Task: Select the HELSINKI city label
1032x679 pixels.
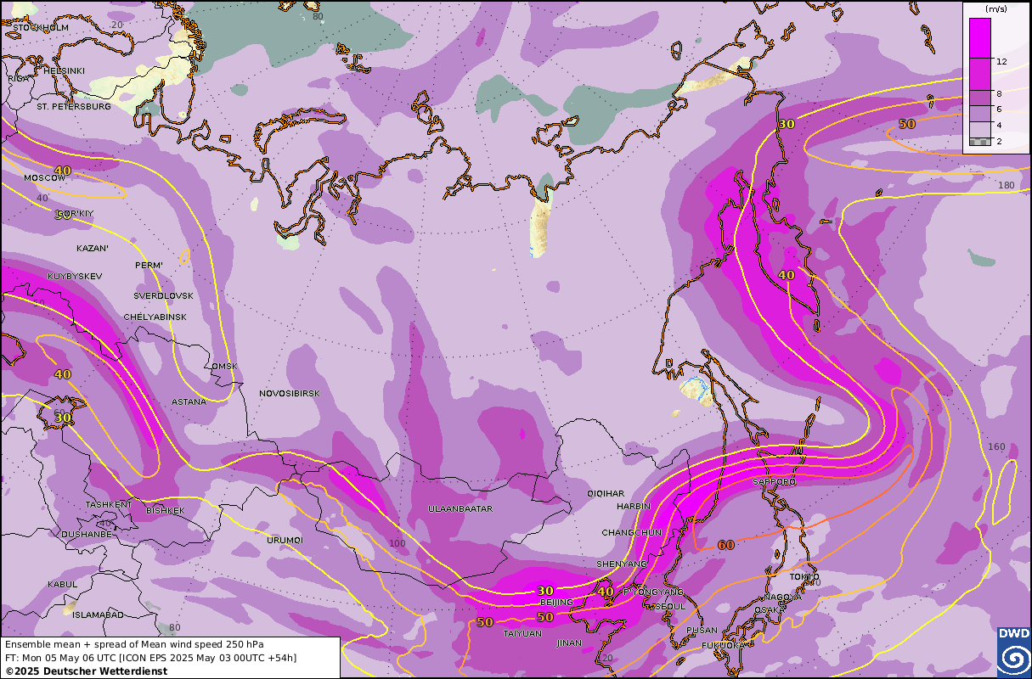Action: (x=64, y=70)
